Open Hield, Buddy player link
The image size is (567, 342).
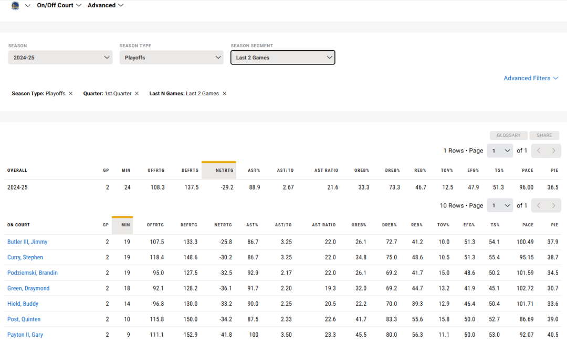(x=23, y=304)
